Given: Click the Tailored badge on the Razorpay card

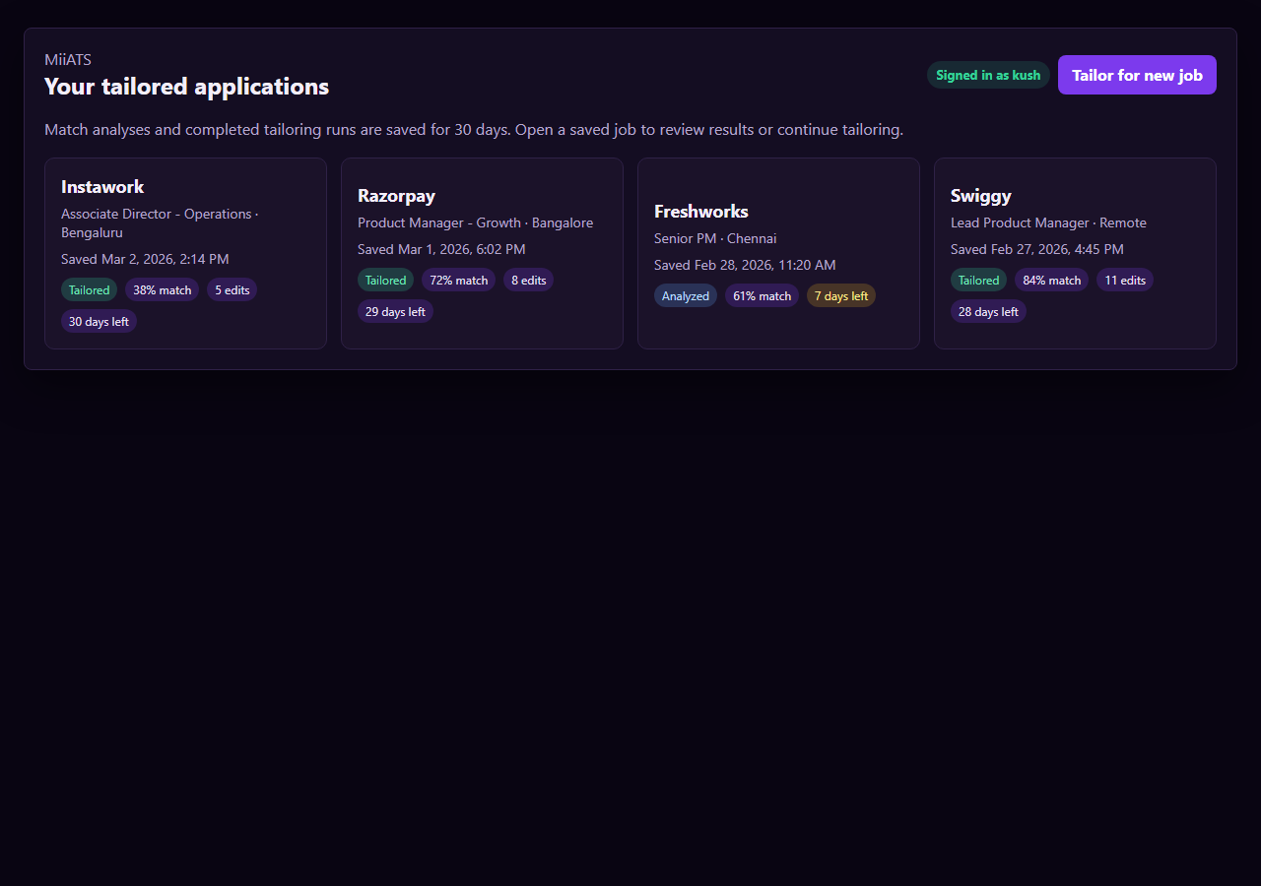Looking at the screenshot, I should (386, 280).
